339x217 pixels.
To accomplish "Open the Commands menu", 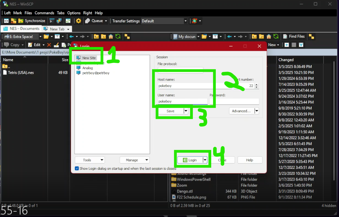I will [44, 13].
